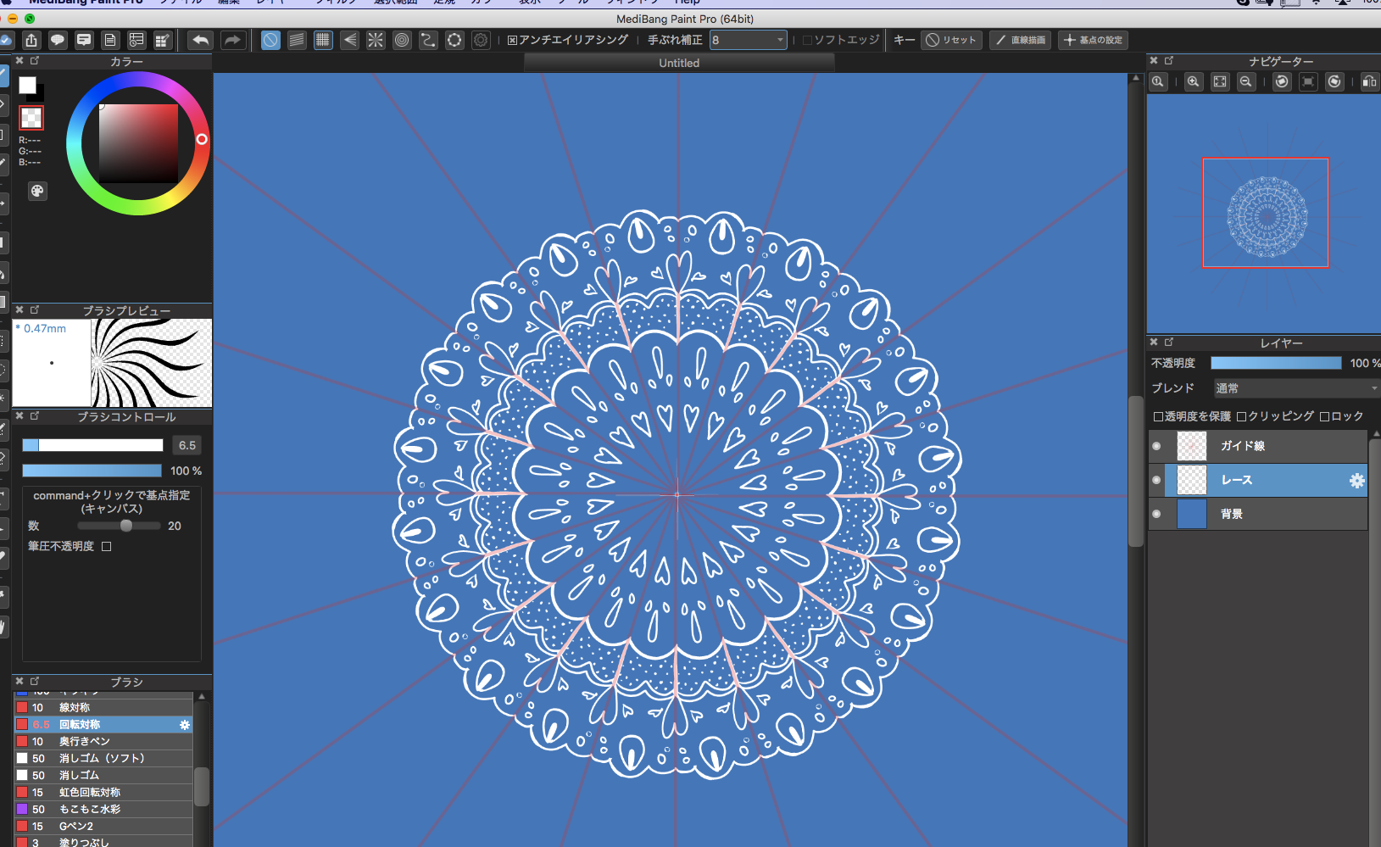This screenshot has width=1381, height=847.
Task: Adjust brush opacity slider 100 %
Action: pyautogui.click(x=92, y=471)
